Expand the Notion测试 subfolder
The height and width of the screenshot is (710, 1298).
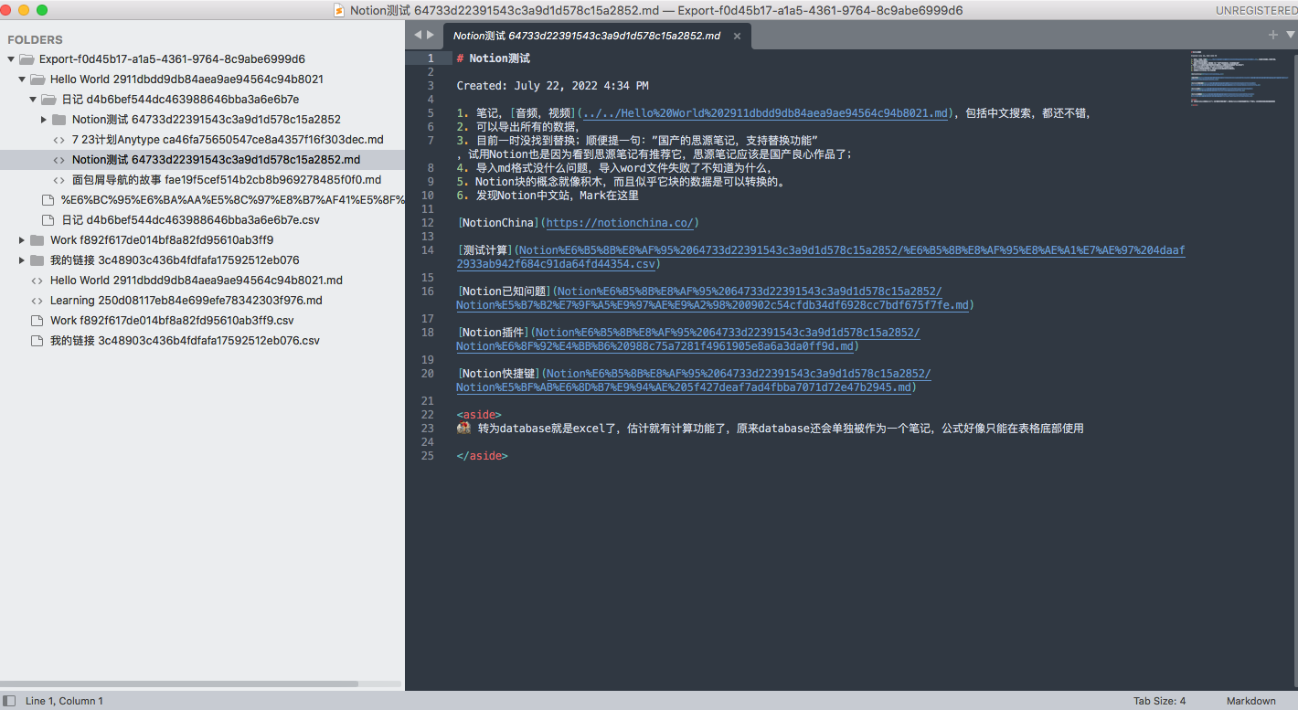[x=45, y=120]
